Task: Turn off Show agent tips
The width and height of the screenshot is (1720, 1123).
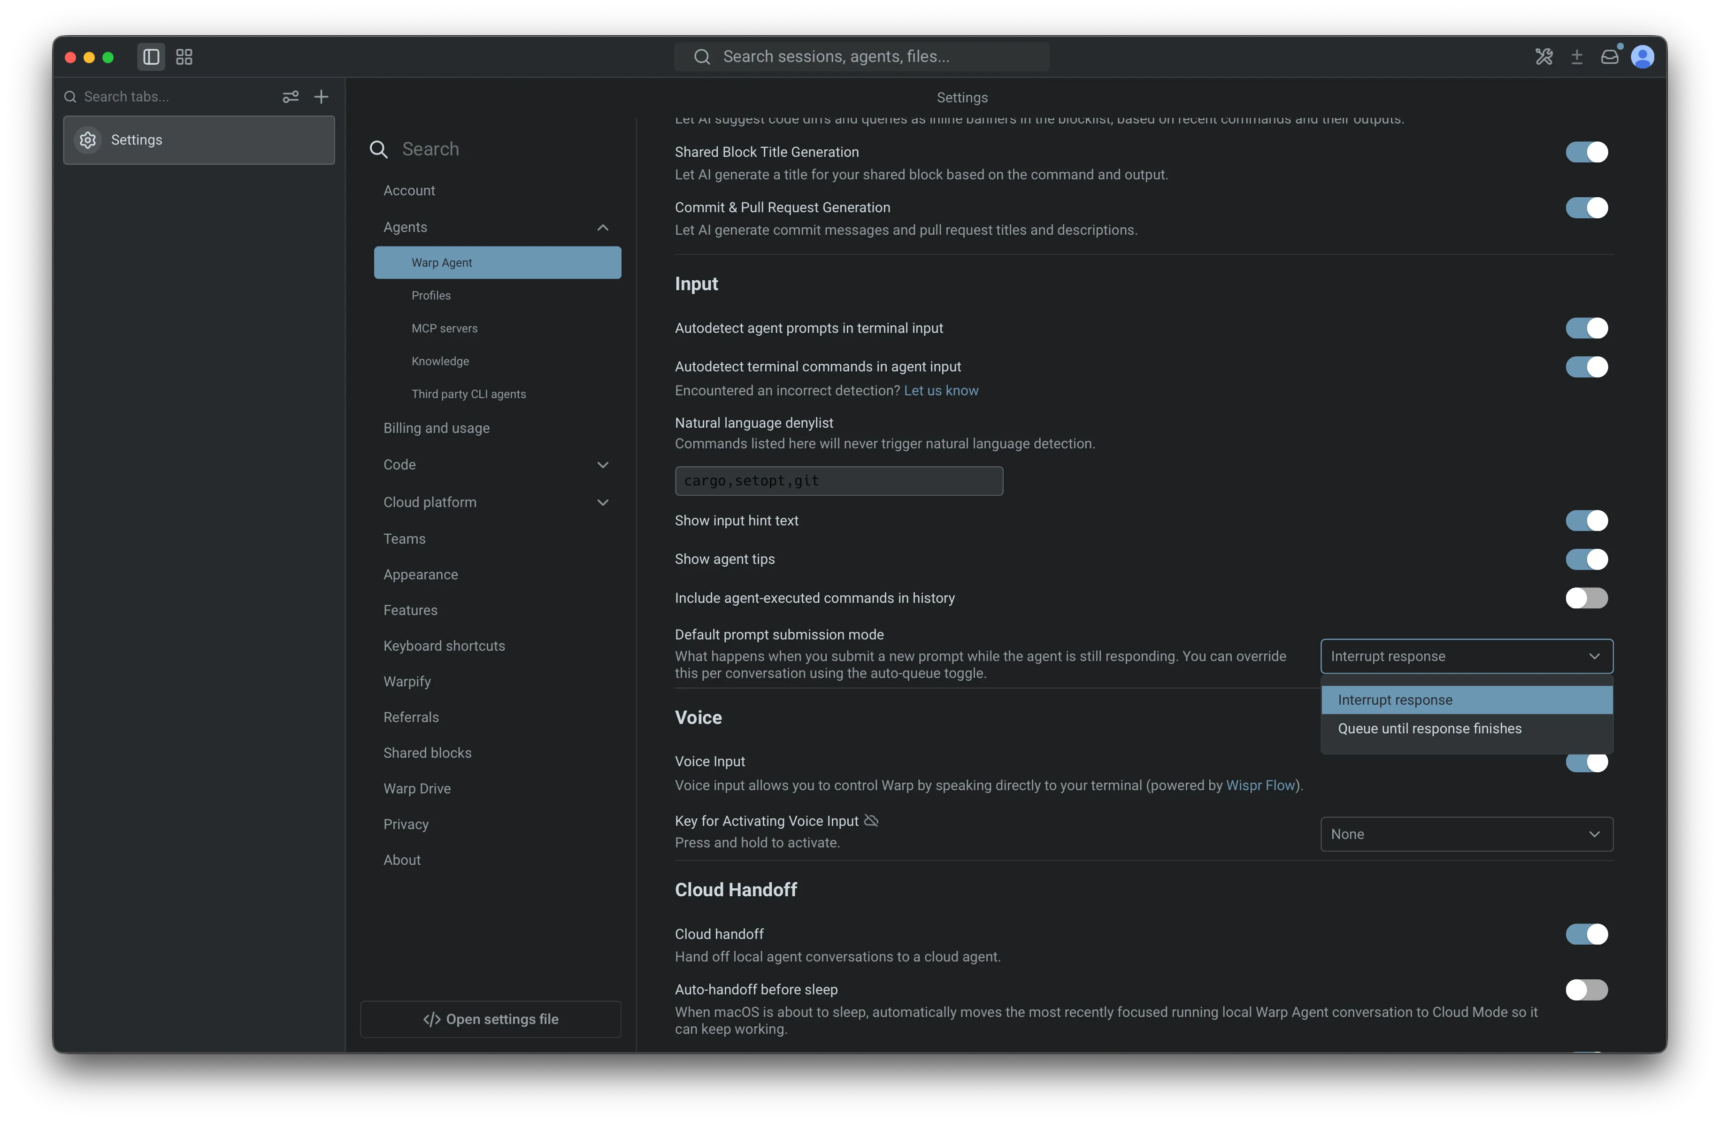Action: click(1586, 559)
